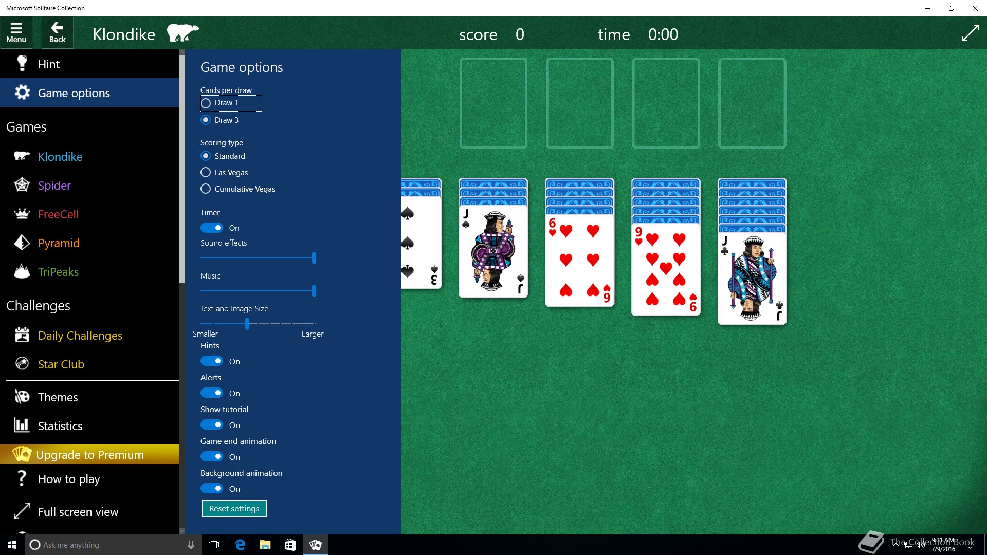Turn off Game end animation toggle

click(212, 457)
